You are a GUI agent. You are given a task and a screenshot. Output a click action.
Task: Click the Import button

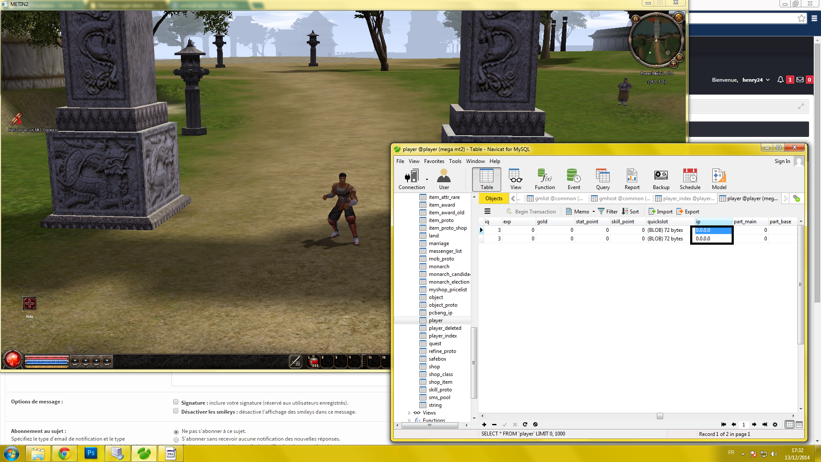660,212
